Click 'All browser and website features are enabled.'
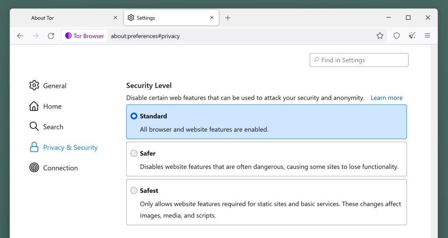 click(204, 129)
